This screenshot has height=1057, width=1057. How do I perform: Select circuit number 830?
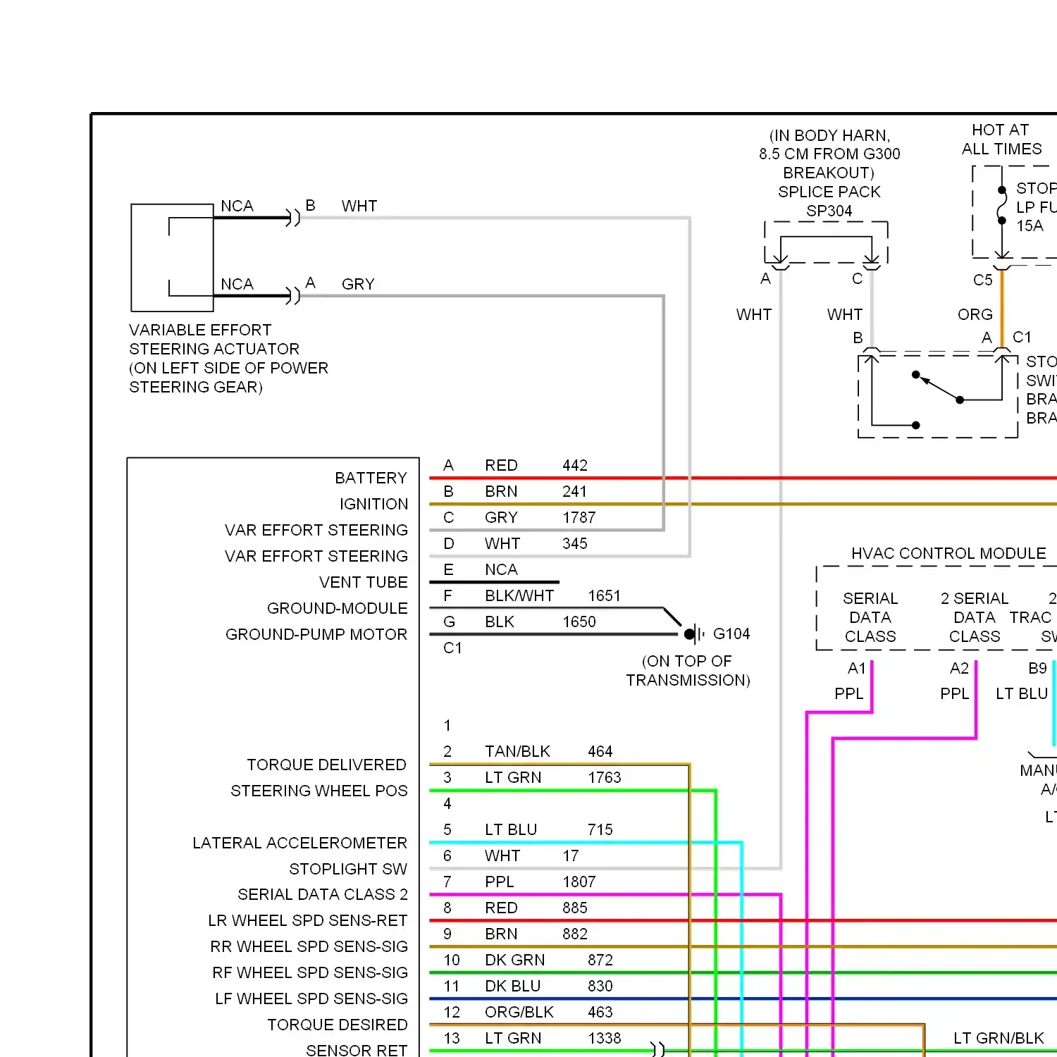[600, 986]
